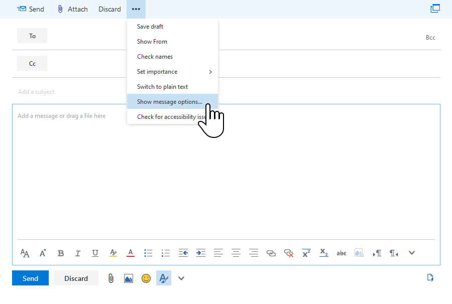Toggle underline text formatting
452x304 pixels.
coord(95,253)
